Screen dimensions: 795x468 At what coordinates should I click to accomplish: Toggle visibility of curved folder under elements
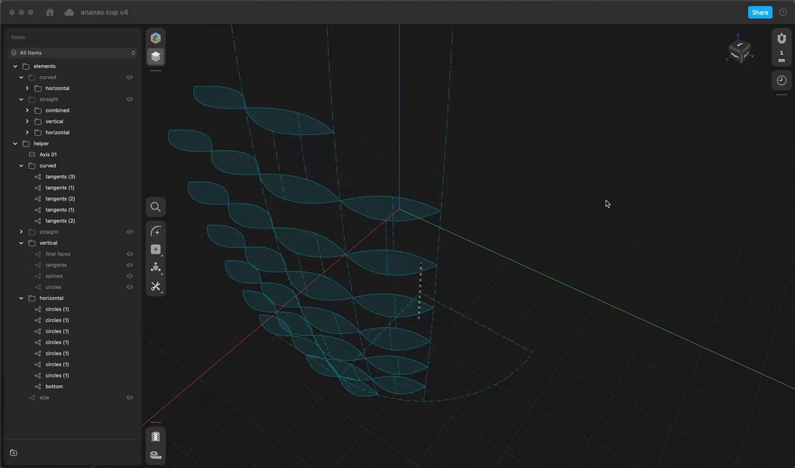130,78
